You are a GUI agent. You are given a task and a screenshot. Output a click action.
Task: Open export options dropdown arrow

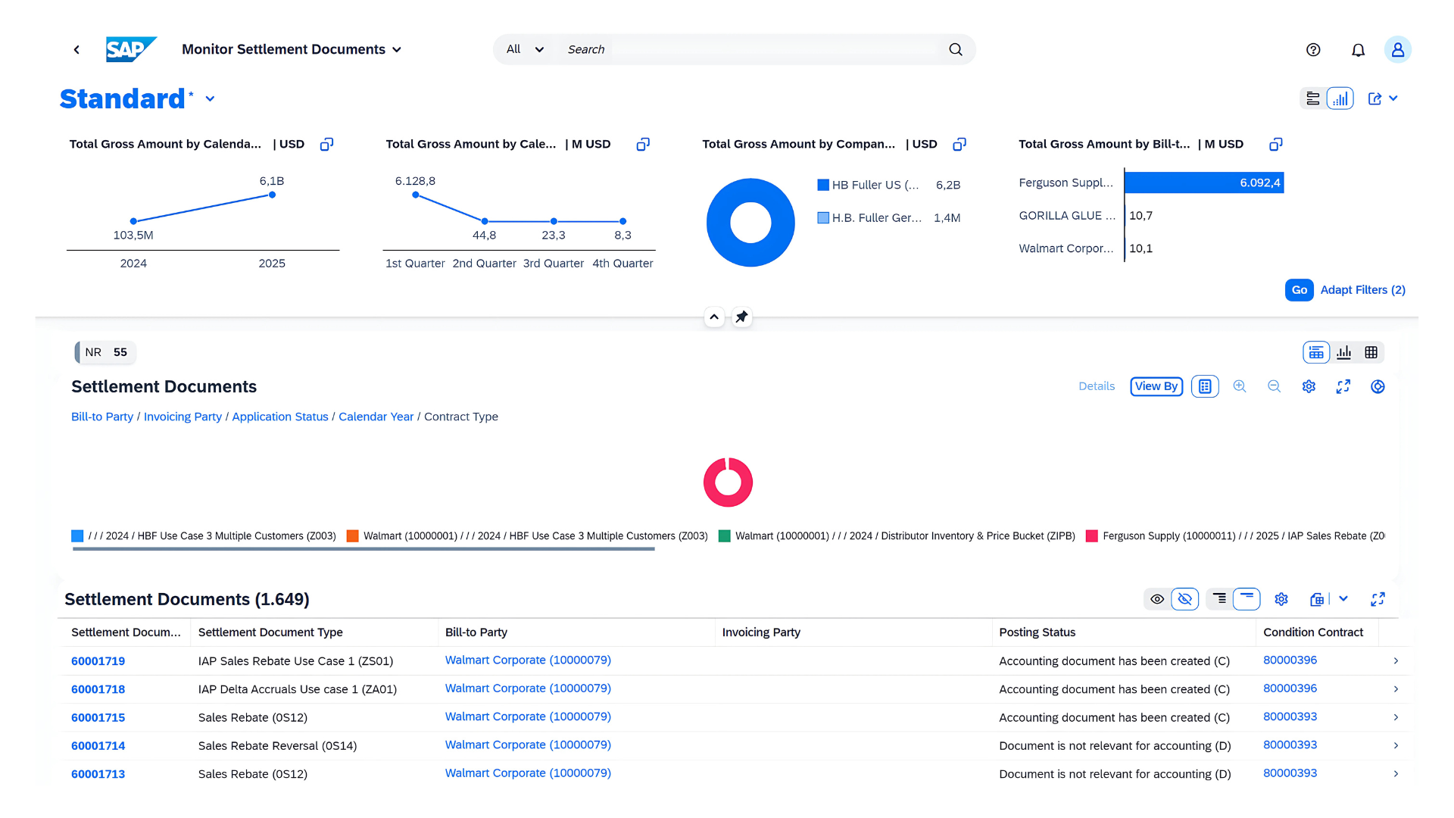pyautogui.click(x=1343, y=599)
